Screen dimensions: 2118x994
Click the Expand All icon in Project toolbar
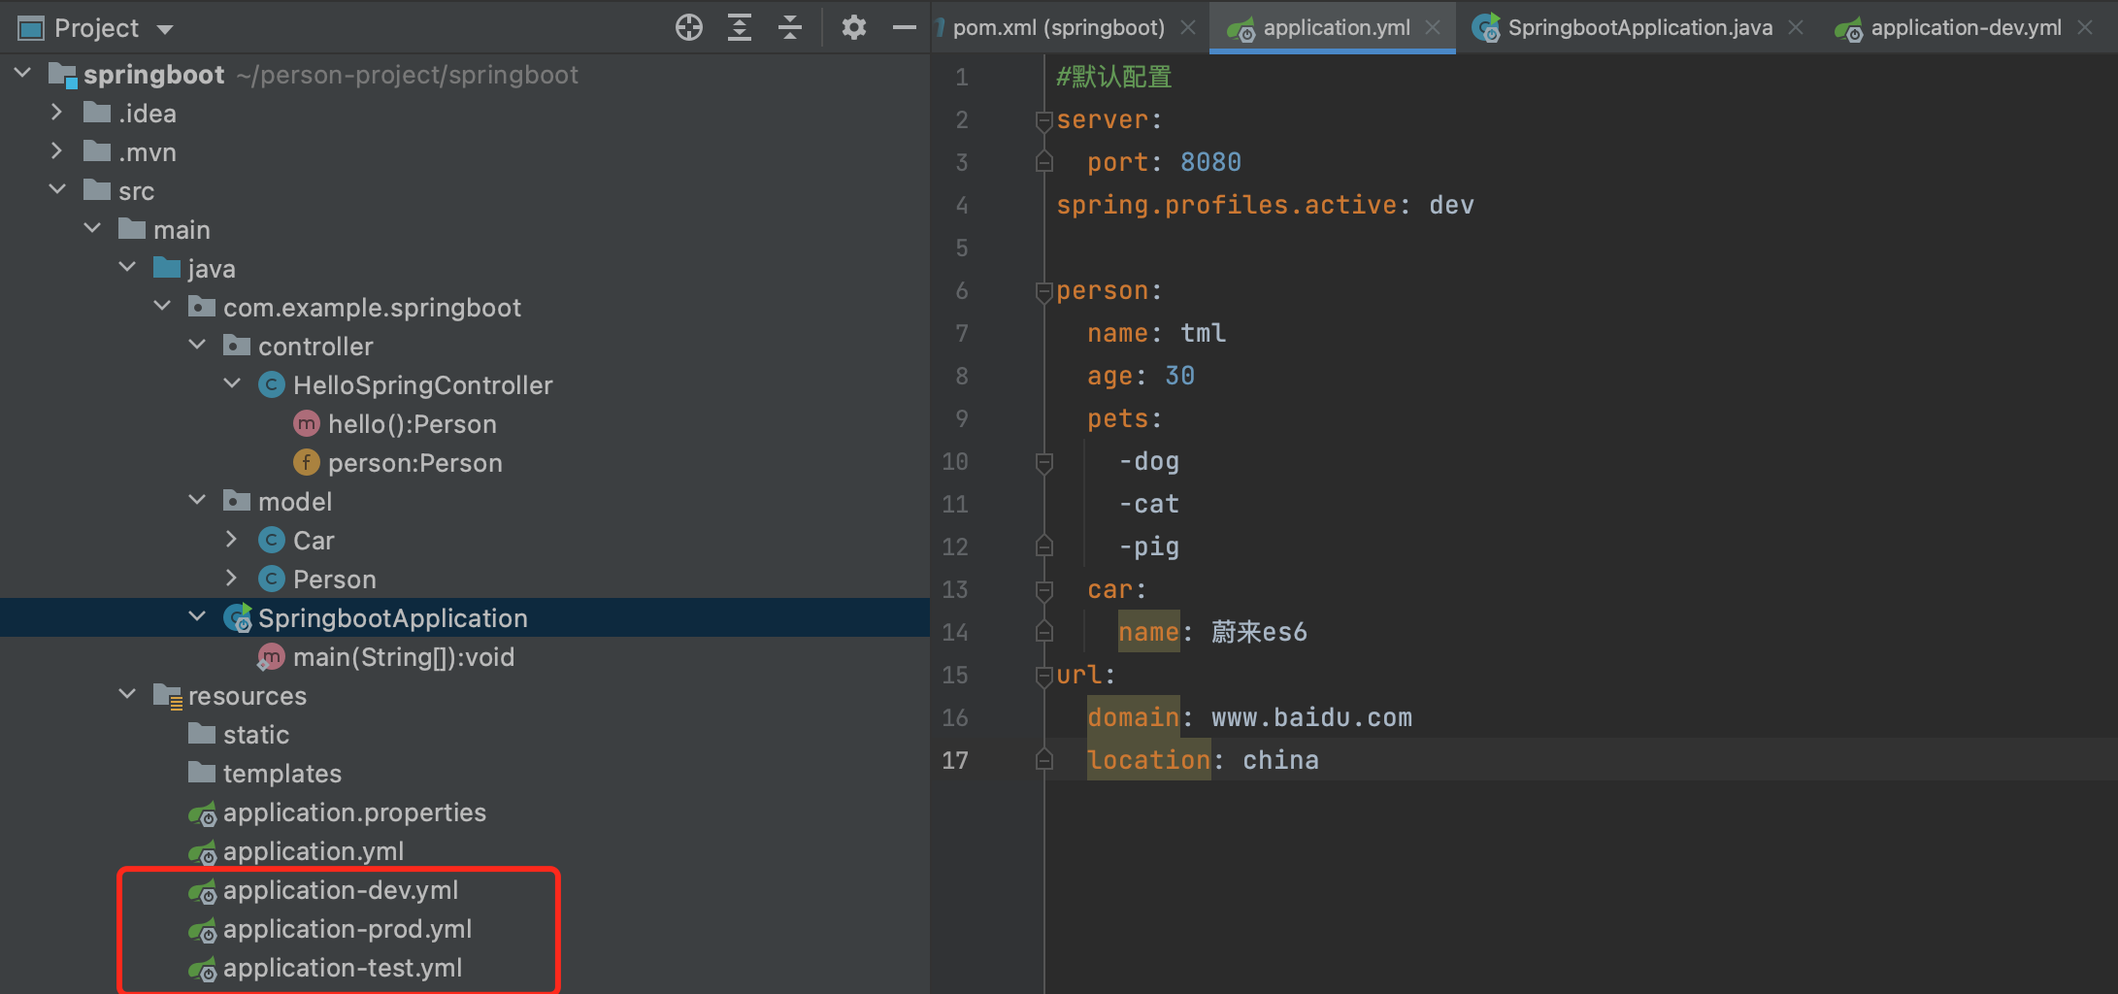[740, 26]
